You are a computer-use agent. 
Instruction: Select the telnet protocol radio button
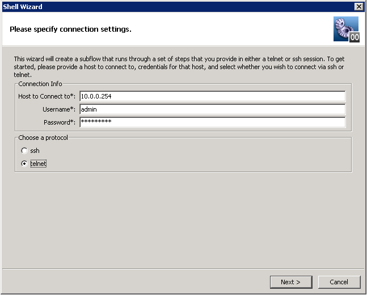pyautogui.click(x=24, y=164)
